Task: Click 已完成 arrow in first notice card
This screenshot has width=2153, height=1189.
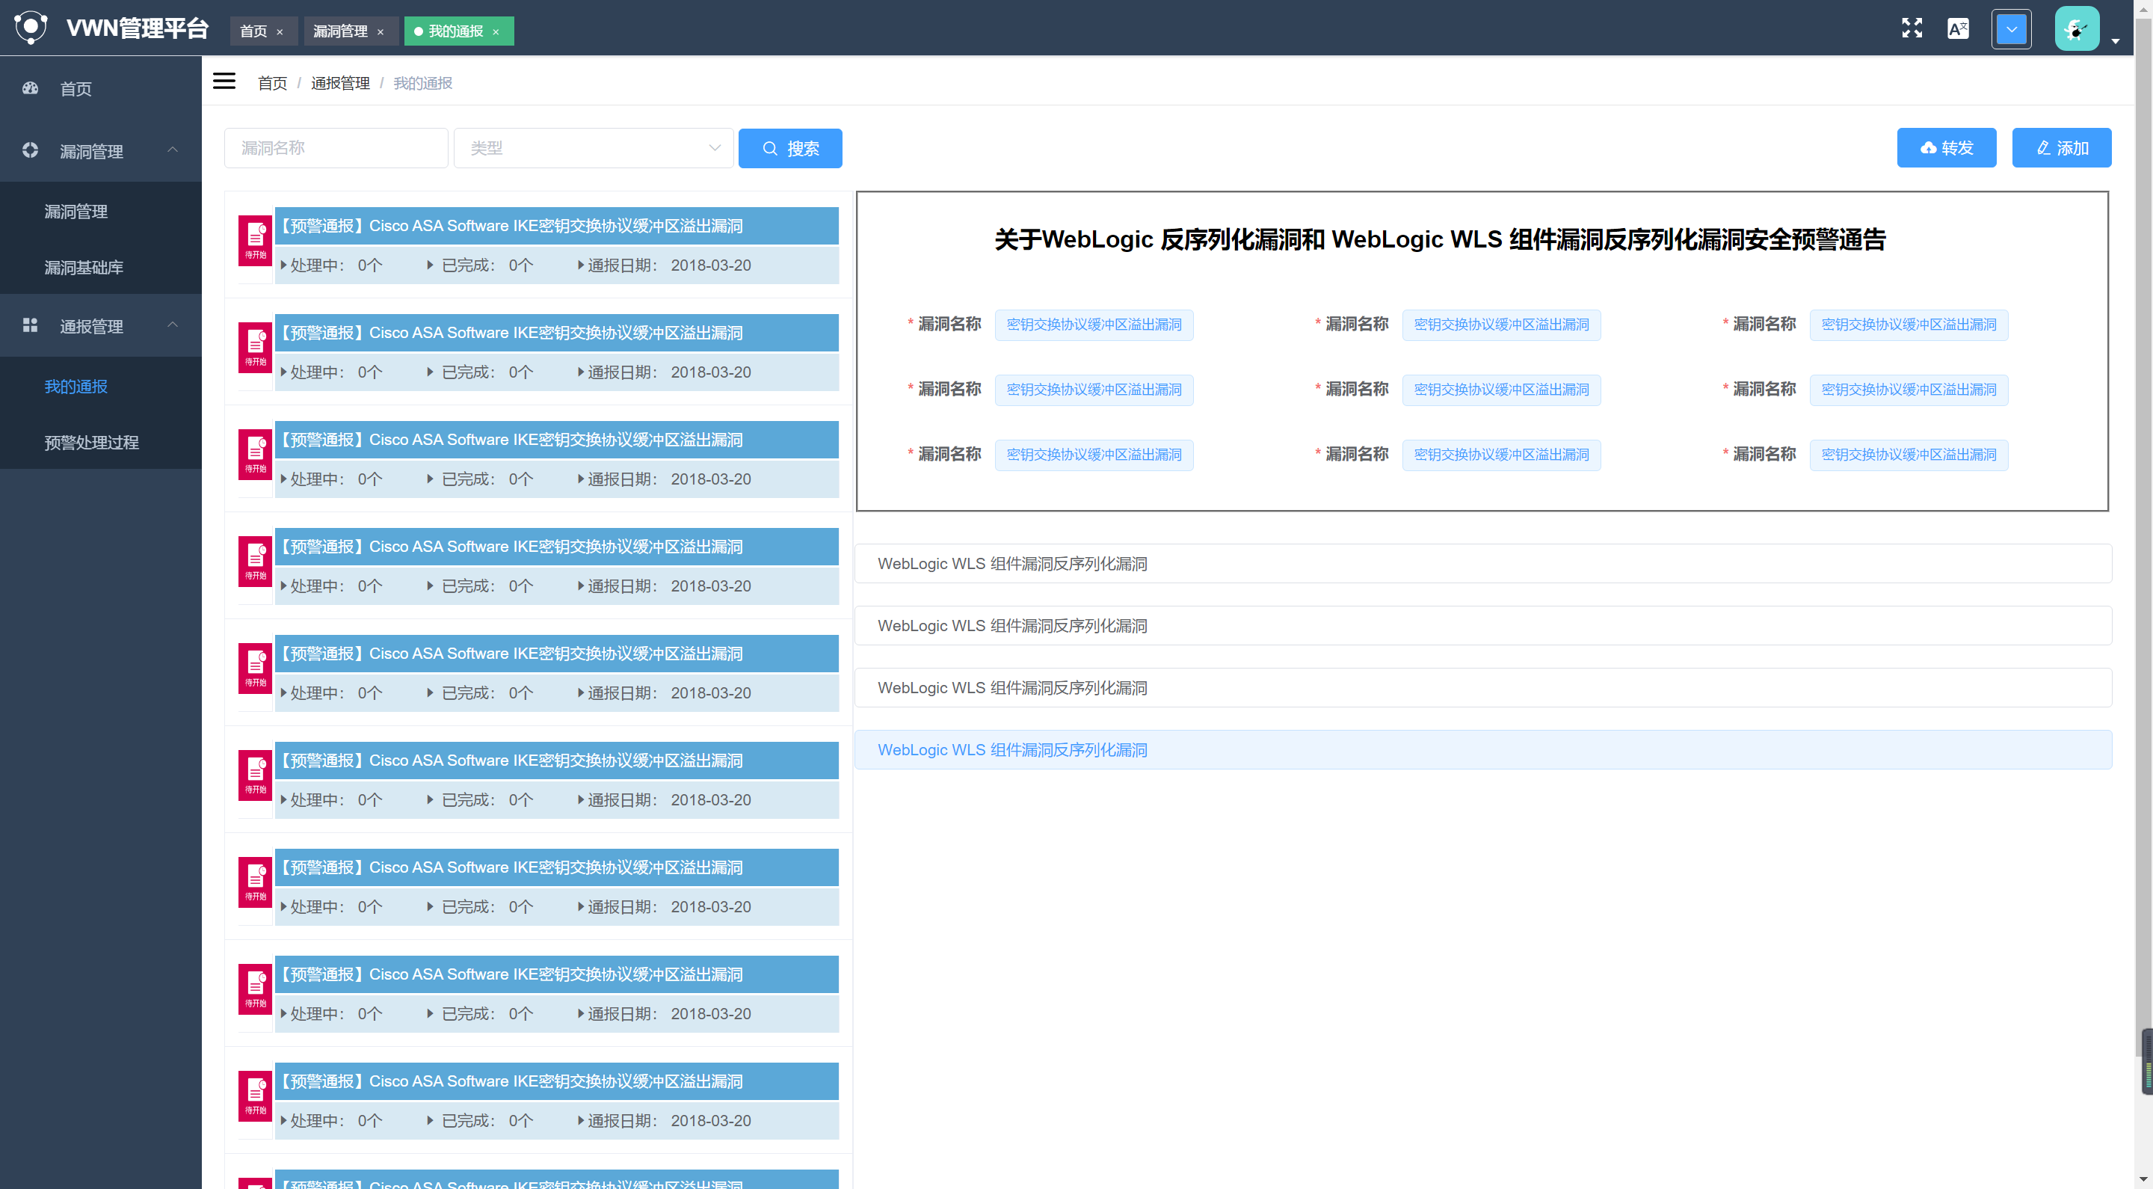Action: (x=431, y=265)
